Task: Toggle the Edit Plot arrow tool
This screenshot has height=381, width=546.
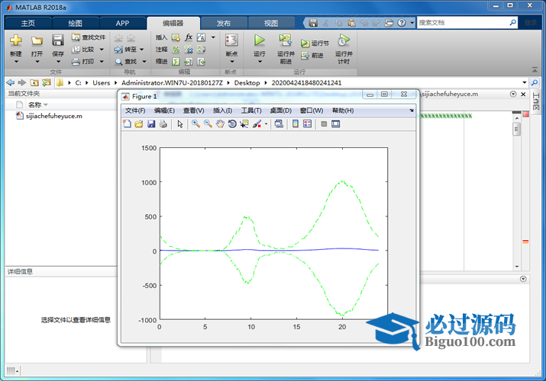Action: coord(180,124)
